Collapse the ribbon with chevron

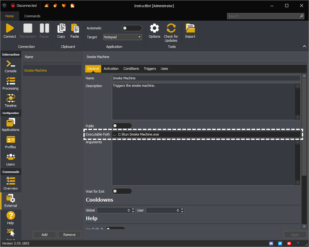pyautogui.click(x=304, y=46)
